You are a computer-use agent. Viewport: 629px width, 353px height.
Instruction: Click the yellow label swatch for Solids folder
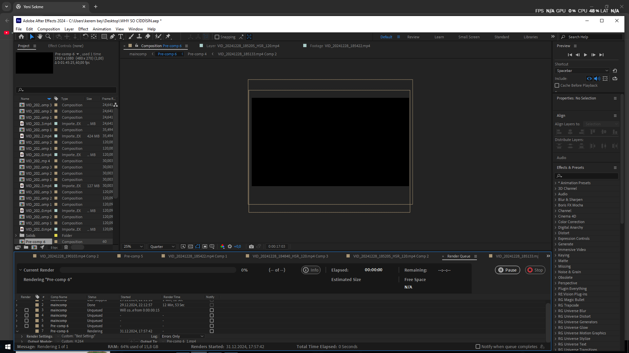(56, 236)
